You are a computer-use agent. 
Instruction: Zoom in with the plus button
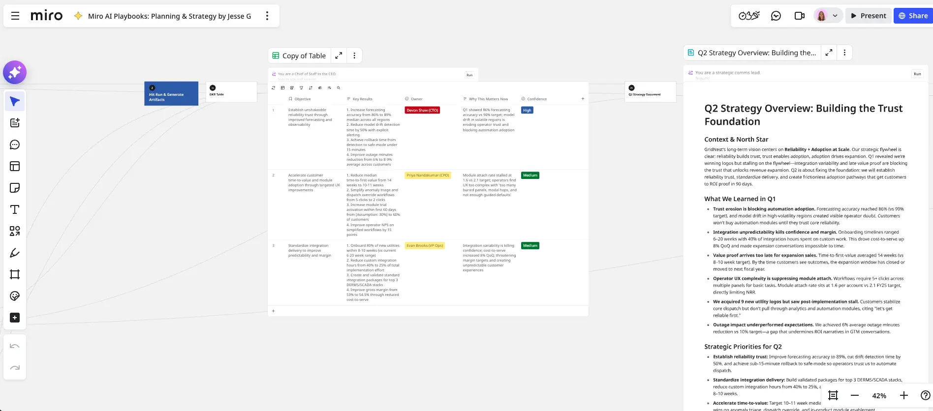pyautogui.click(x=904, y=395)
